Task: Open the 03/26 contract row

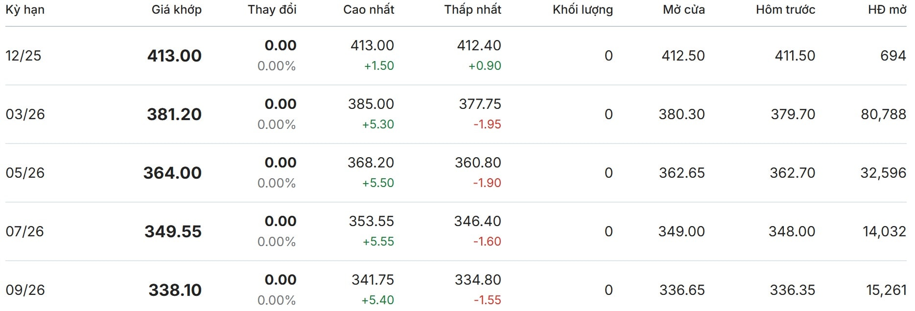Action: 25,114
